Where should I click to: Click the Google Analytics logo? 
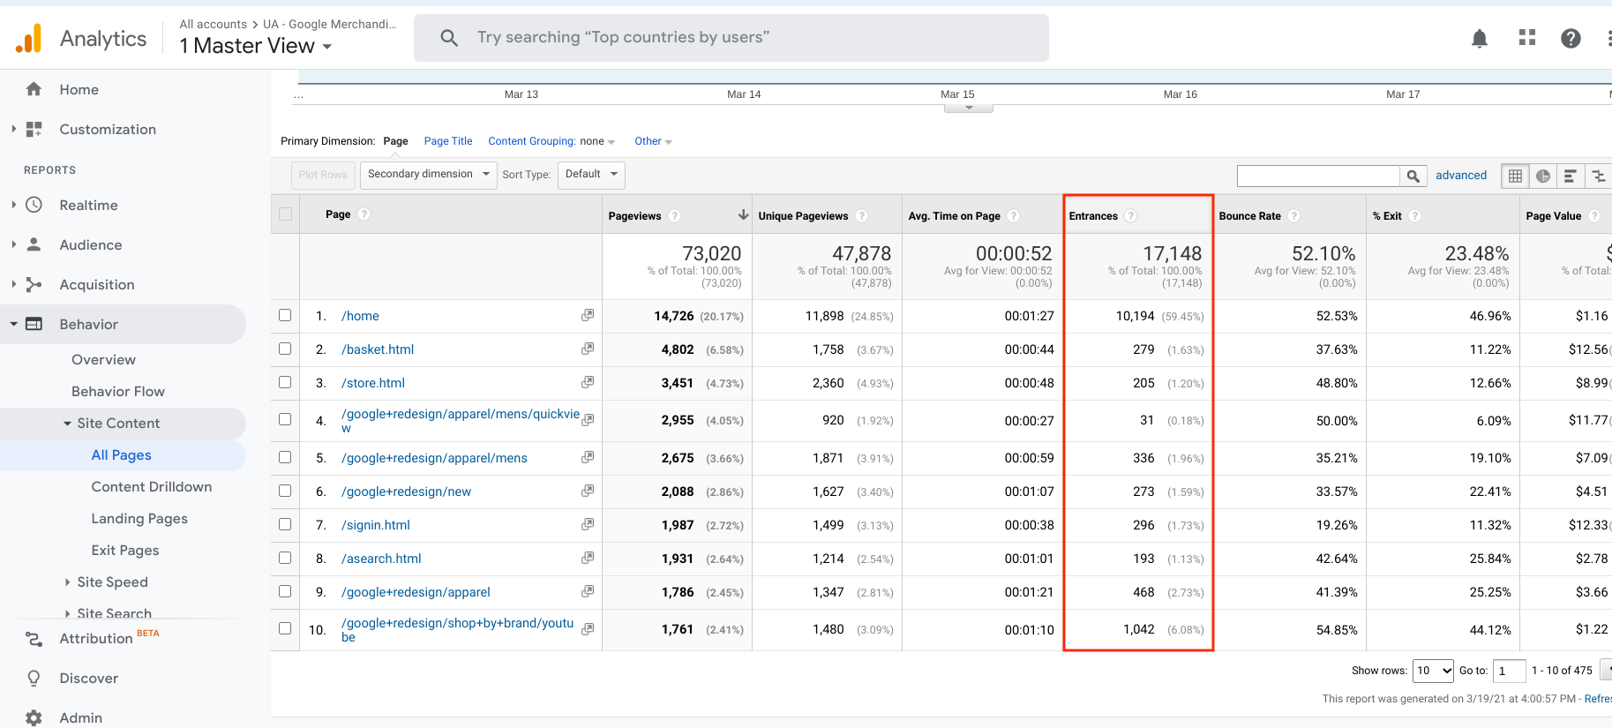[29, 38]
